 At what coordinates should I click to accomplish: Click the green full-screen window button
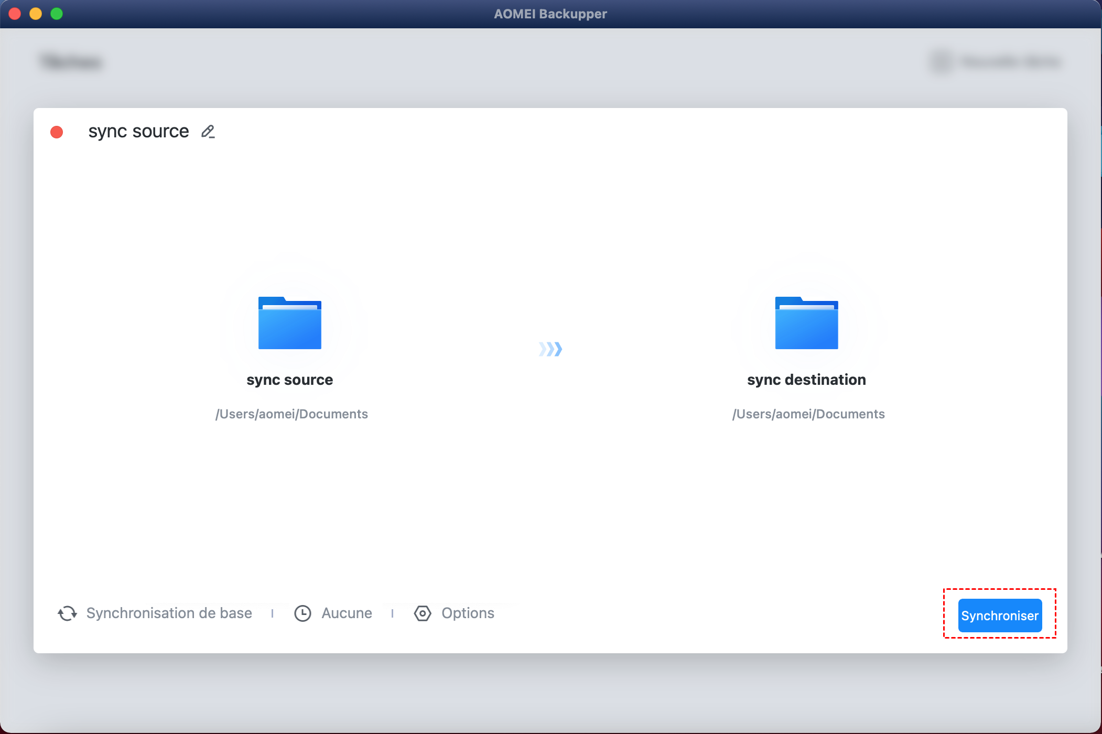(57, 14)
